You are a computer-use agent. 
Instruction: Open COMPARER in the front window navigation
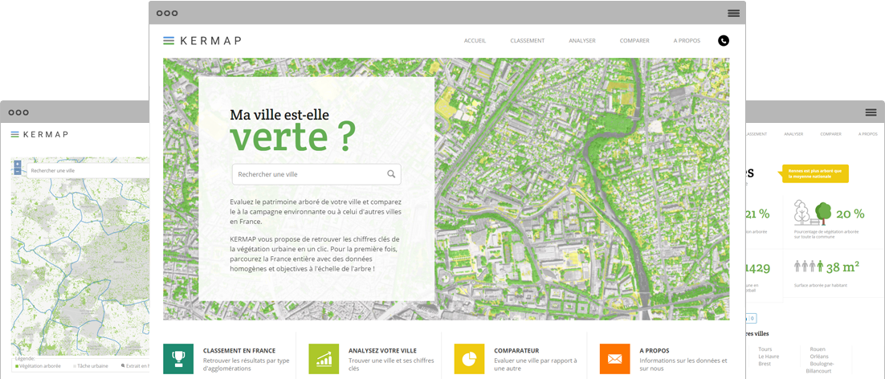tap(634, 41)
